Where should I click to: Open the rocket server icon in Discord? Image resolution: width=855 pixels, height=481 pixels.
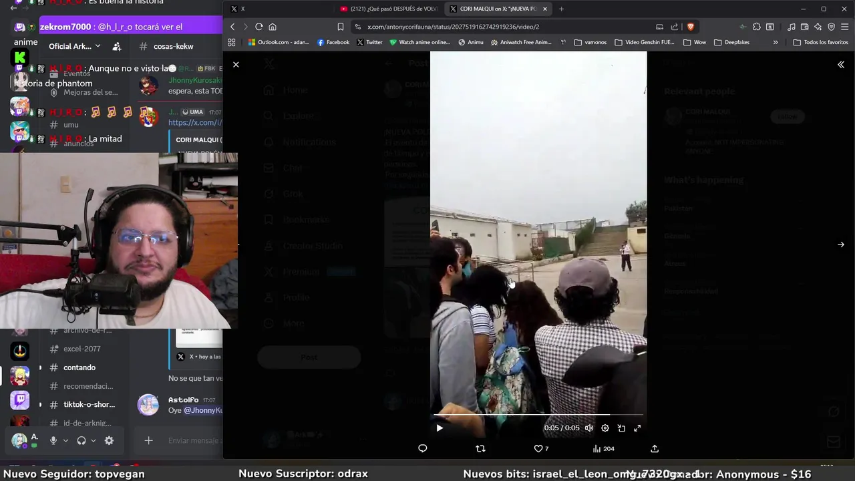(20, 351)
